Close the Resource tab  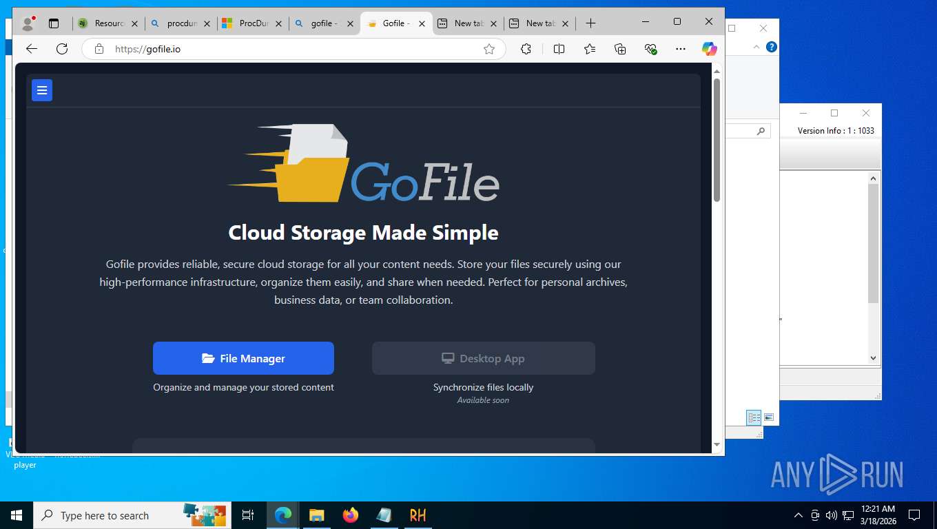134,23
